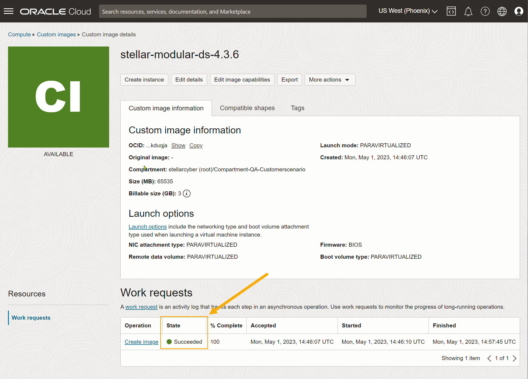This screenshot has width=528, height=379.
Task: Switch to the Compatible shapes tab
Action: tap(247, 108)
